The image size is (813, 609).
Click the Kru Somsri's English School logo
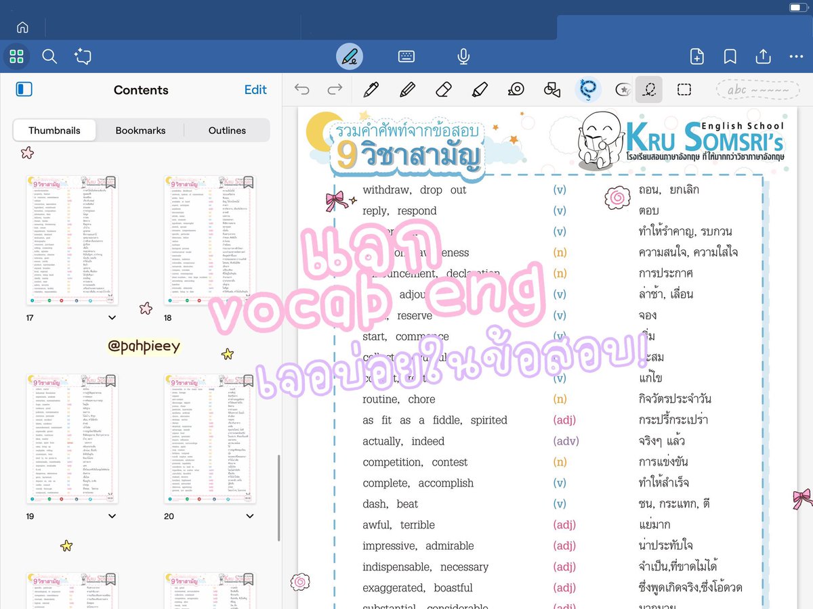click(681, 142)
